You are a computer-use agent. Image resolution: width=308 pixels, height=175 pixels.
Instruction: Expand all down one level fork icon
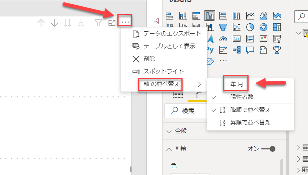pyautogui.click(x=81, y=23)
